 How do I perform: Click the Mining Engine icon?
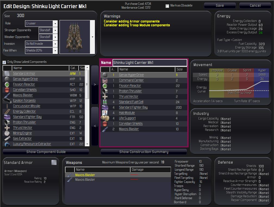(7, 133)
